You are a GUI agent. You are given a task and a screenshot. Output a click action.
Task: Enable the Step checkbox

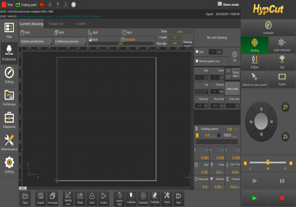coord(197,52)
